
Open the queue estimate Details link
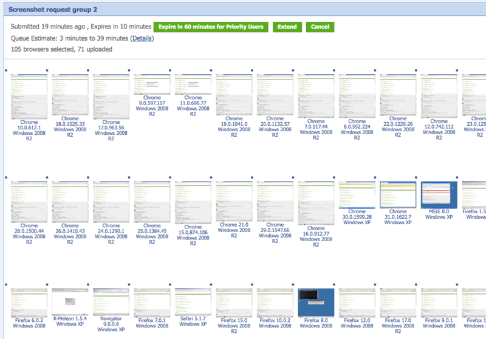click(x=142, y=38)
